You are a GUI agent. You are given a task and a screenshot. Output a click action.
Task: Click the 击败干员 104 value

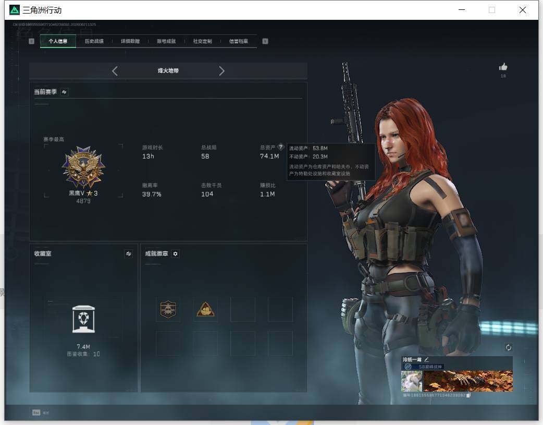pyautogui.click(x=207, y=194)
